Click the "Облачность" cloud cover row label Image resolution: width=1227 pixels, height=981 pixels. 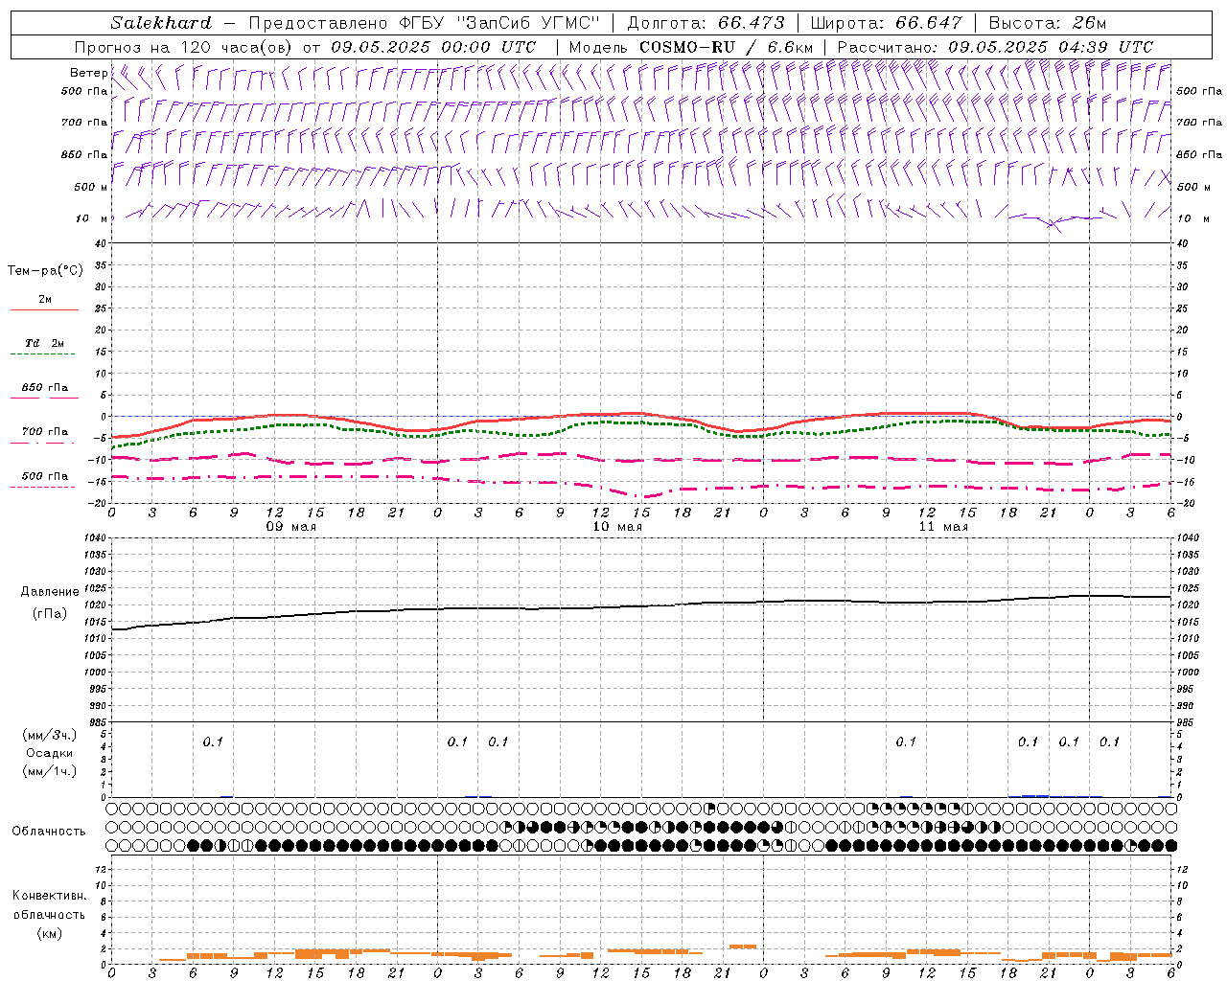coord(49,832)
